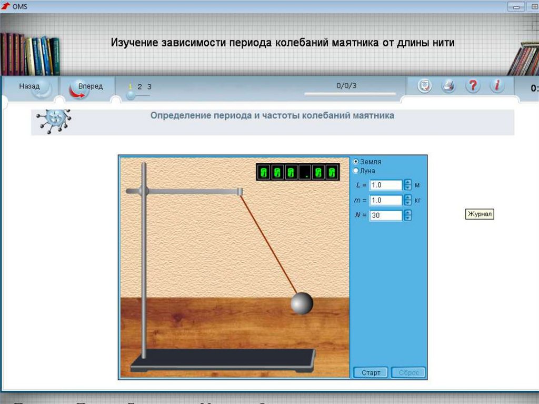Viewport: 539px width, 404px height.
Task: Go to page 2 of the lesson
Action: (x=139, y=86)
